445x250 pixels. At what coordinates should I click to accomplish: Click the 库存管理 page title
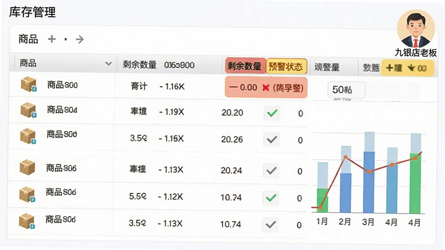[x=32, y=12]
